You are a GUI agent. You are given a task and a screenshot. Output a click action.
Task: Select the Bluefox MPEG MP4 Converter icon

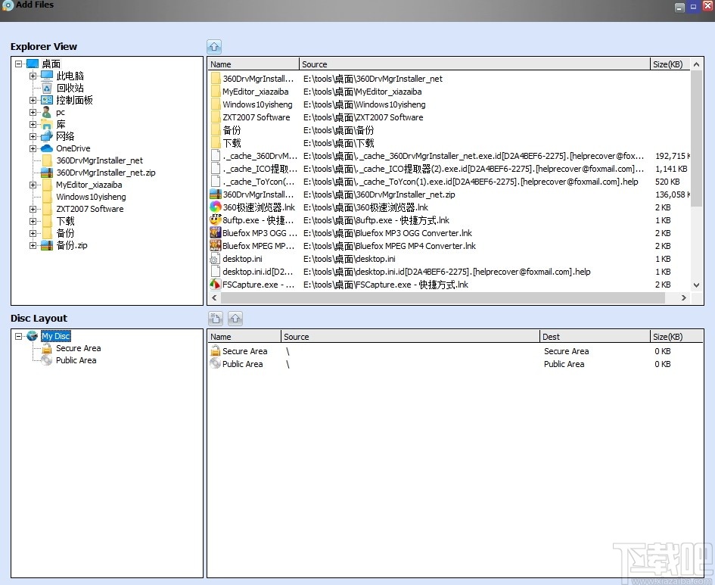coord(216,245)
